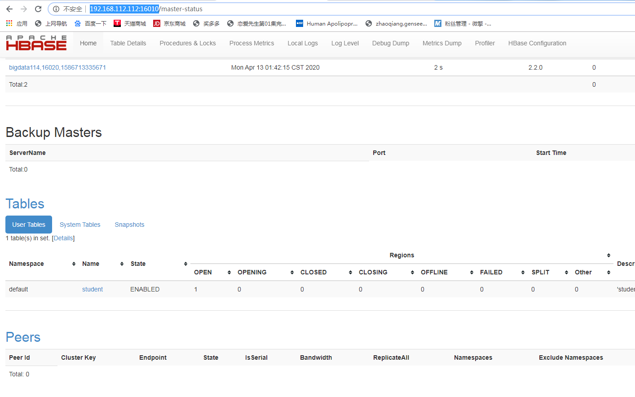Click the insecure site info icon
The width and height of the screenshot is (635, 397).
(x=56, y=9)
